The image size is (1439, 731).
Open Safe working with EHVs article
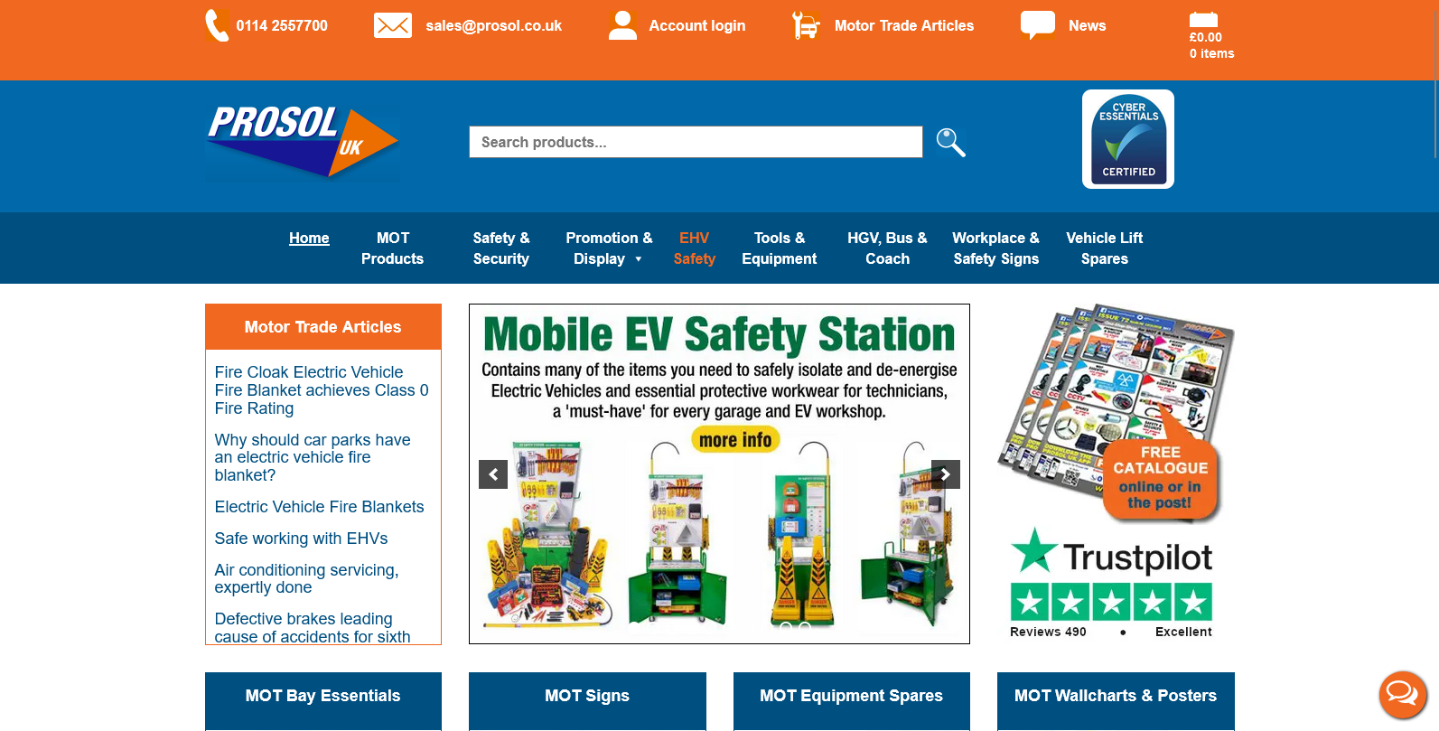[301, 539]
